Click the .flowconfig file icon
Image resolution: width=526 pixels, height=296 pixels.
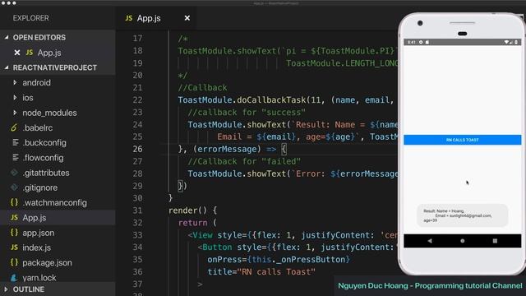point(15,158)
